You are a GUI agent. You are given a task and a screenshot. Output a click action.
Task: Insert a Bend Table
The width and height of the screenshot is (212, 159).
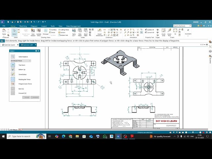(x=85, y=32)
